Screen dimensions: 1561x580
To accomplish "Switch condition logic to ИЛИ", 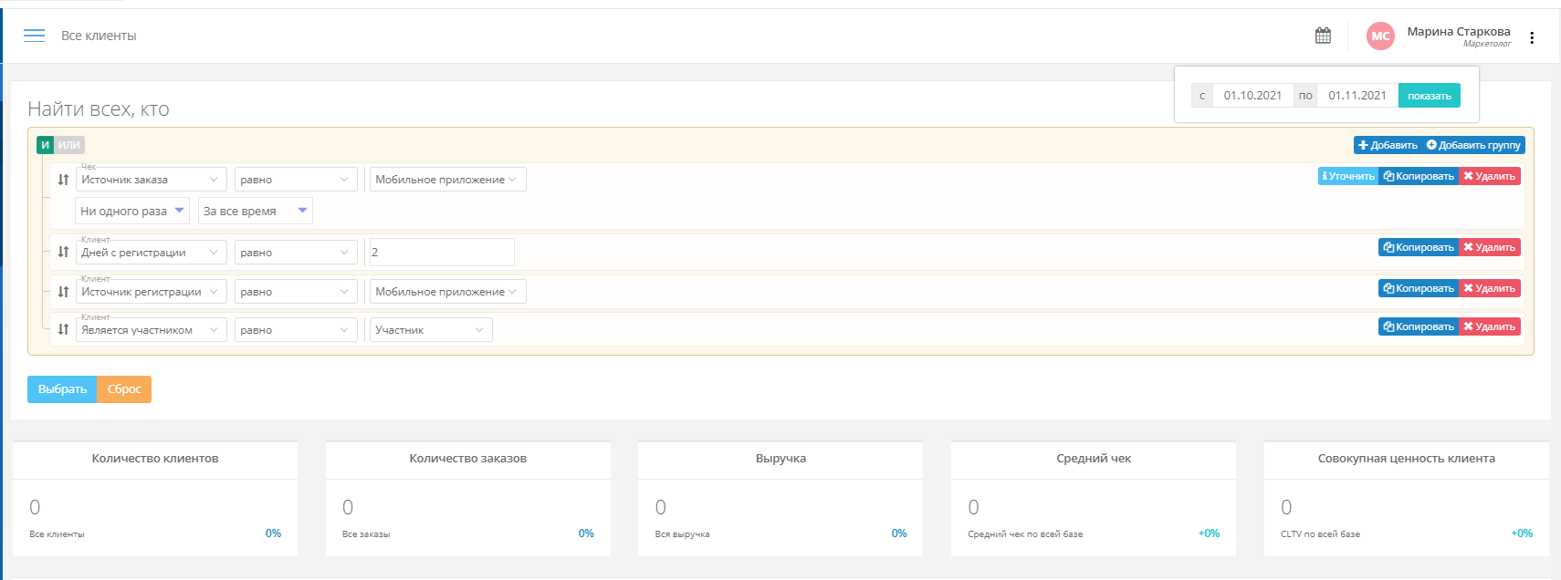I will click(69, 145).
